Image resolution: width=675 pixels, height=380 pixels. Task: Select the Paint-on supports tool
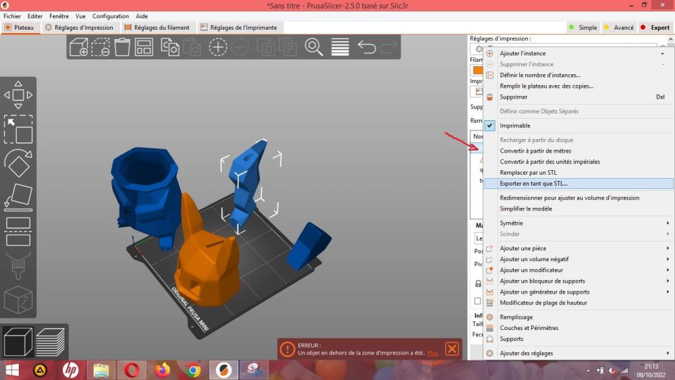(18, 265)
